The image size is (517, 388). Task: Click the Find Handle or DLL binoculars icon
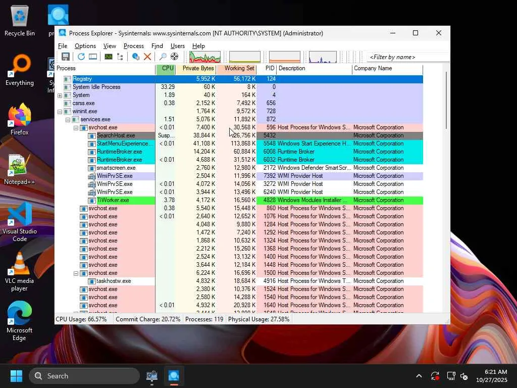163,57
